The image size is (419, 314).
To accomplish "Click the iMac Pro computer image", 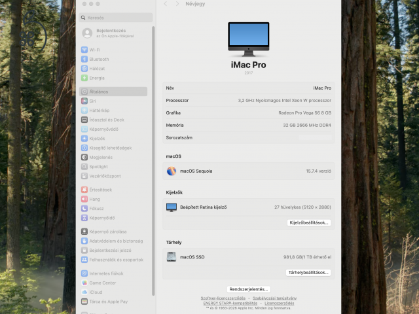I will click(x=249, y=39).
